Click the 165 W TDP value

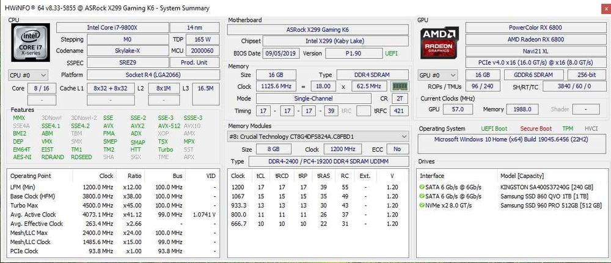point(203,39)
